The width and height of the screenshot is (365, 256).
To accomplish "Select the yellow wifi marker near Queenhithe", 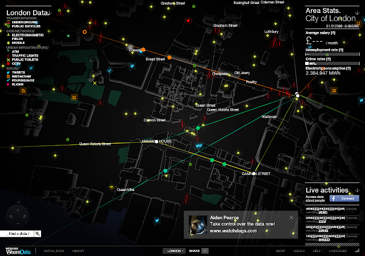I will click(x=112, y=187).
